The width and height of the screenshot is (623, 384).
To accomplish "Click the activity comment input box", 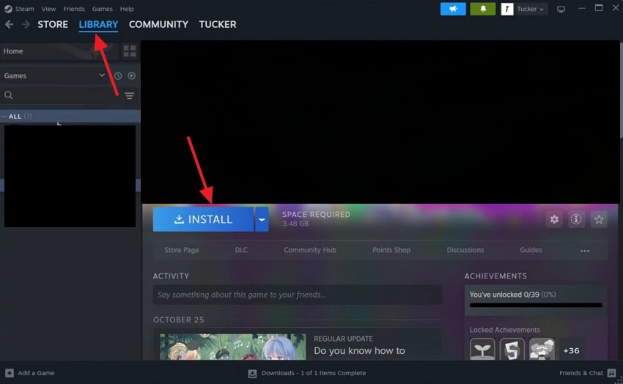I will 297,295.
